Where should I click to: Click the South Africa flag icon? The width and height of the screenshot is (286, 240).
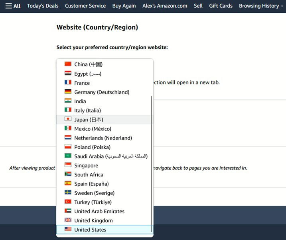[x=68, y=175]
